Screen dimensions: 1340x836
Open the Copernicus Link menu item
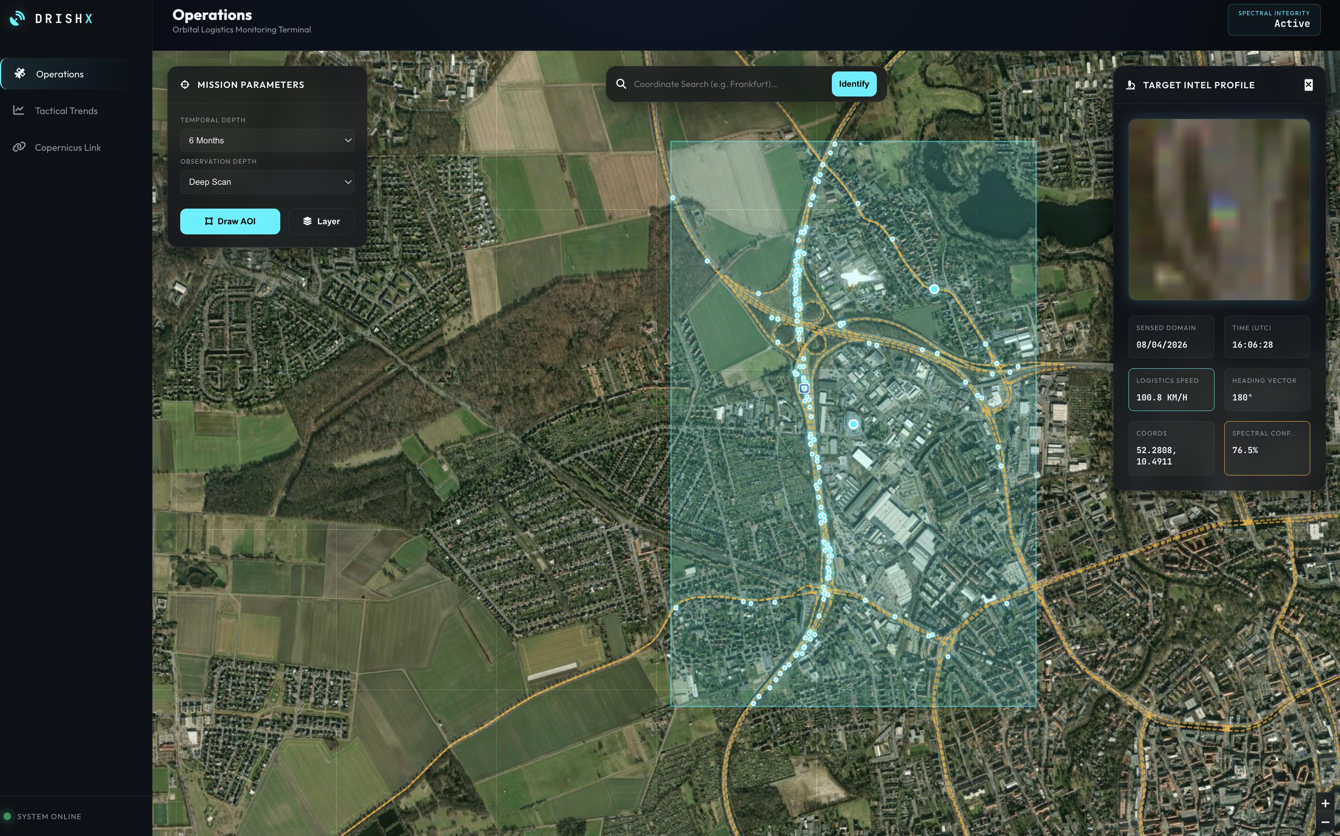(68, 148)
